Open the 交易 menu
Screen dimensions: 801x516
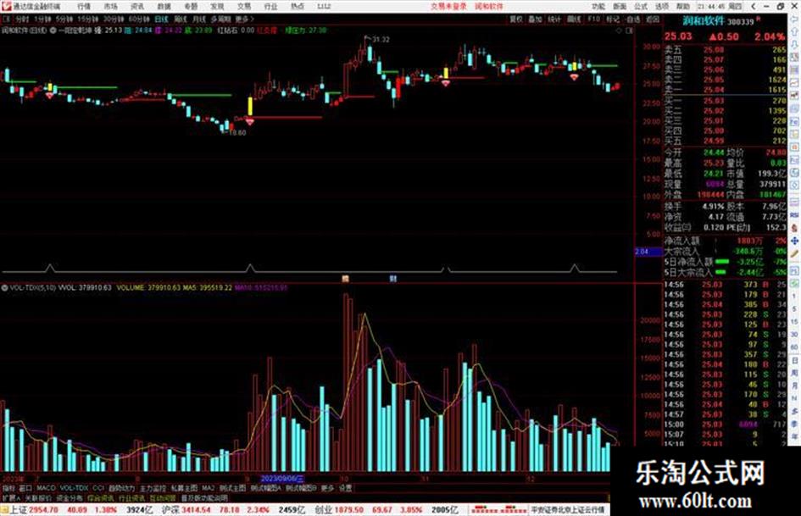pos(243,7)
